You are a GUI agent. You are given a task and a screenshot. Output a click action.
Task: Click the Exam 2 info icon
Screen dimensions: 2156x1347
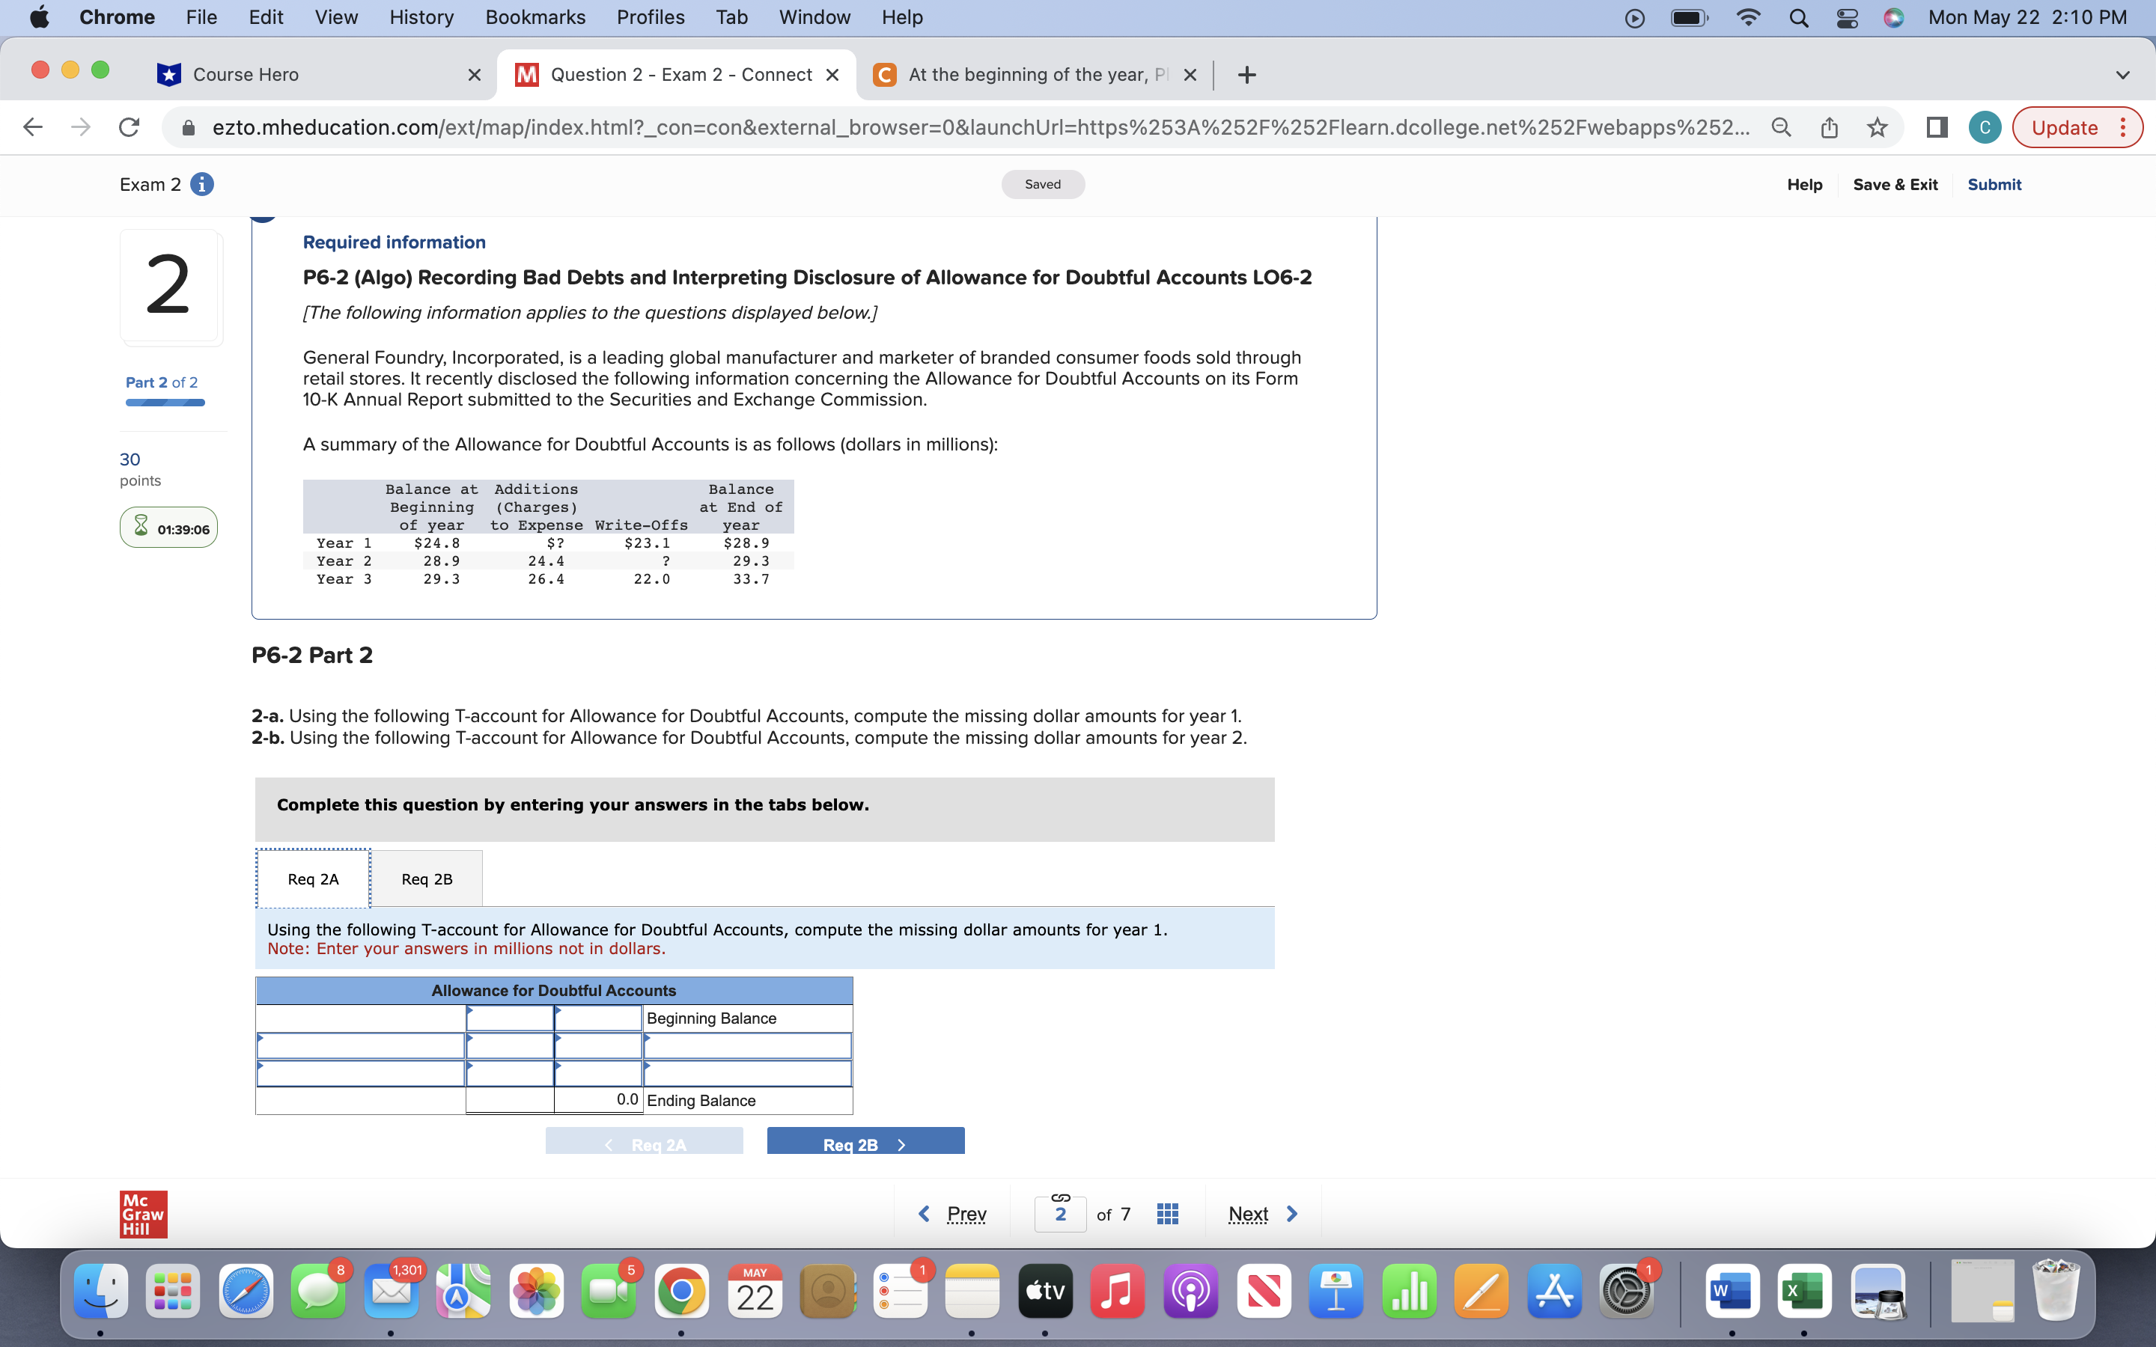(x=203, y=184)
